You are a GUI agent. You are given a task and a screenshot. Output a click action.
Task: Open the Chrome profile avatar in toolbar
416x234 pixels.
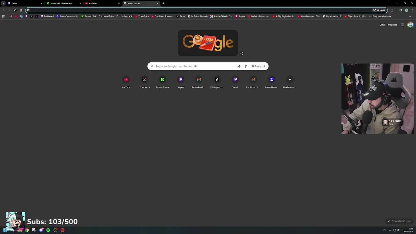[406, 10]
